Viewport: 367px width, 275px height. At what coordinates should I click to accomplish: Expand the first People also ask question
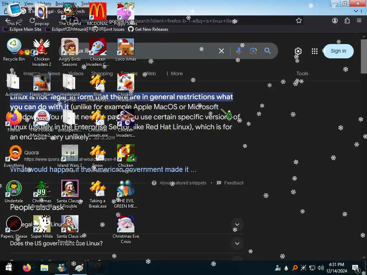tap(127, 225)
